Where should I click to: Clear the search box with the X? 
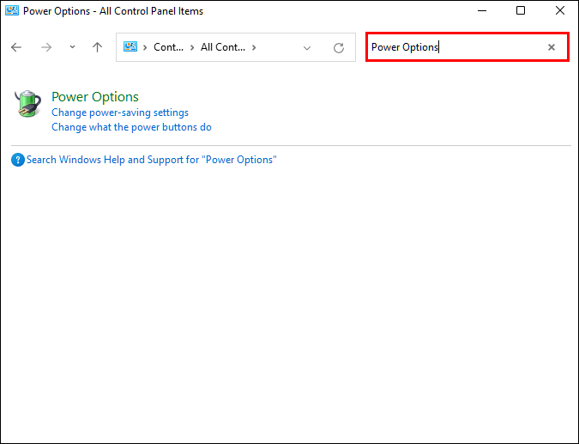(x=552, y=47)
